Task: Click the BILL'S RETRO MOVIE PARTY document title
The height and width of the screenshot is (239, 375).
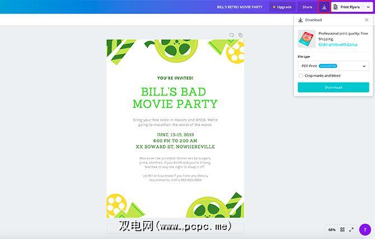Action: 240,7
